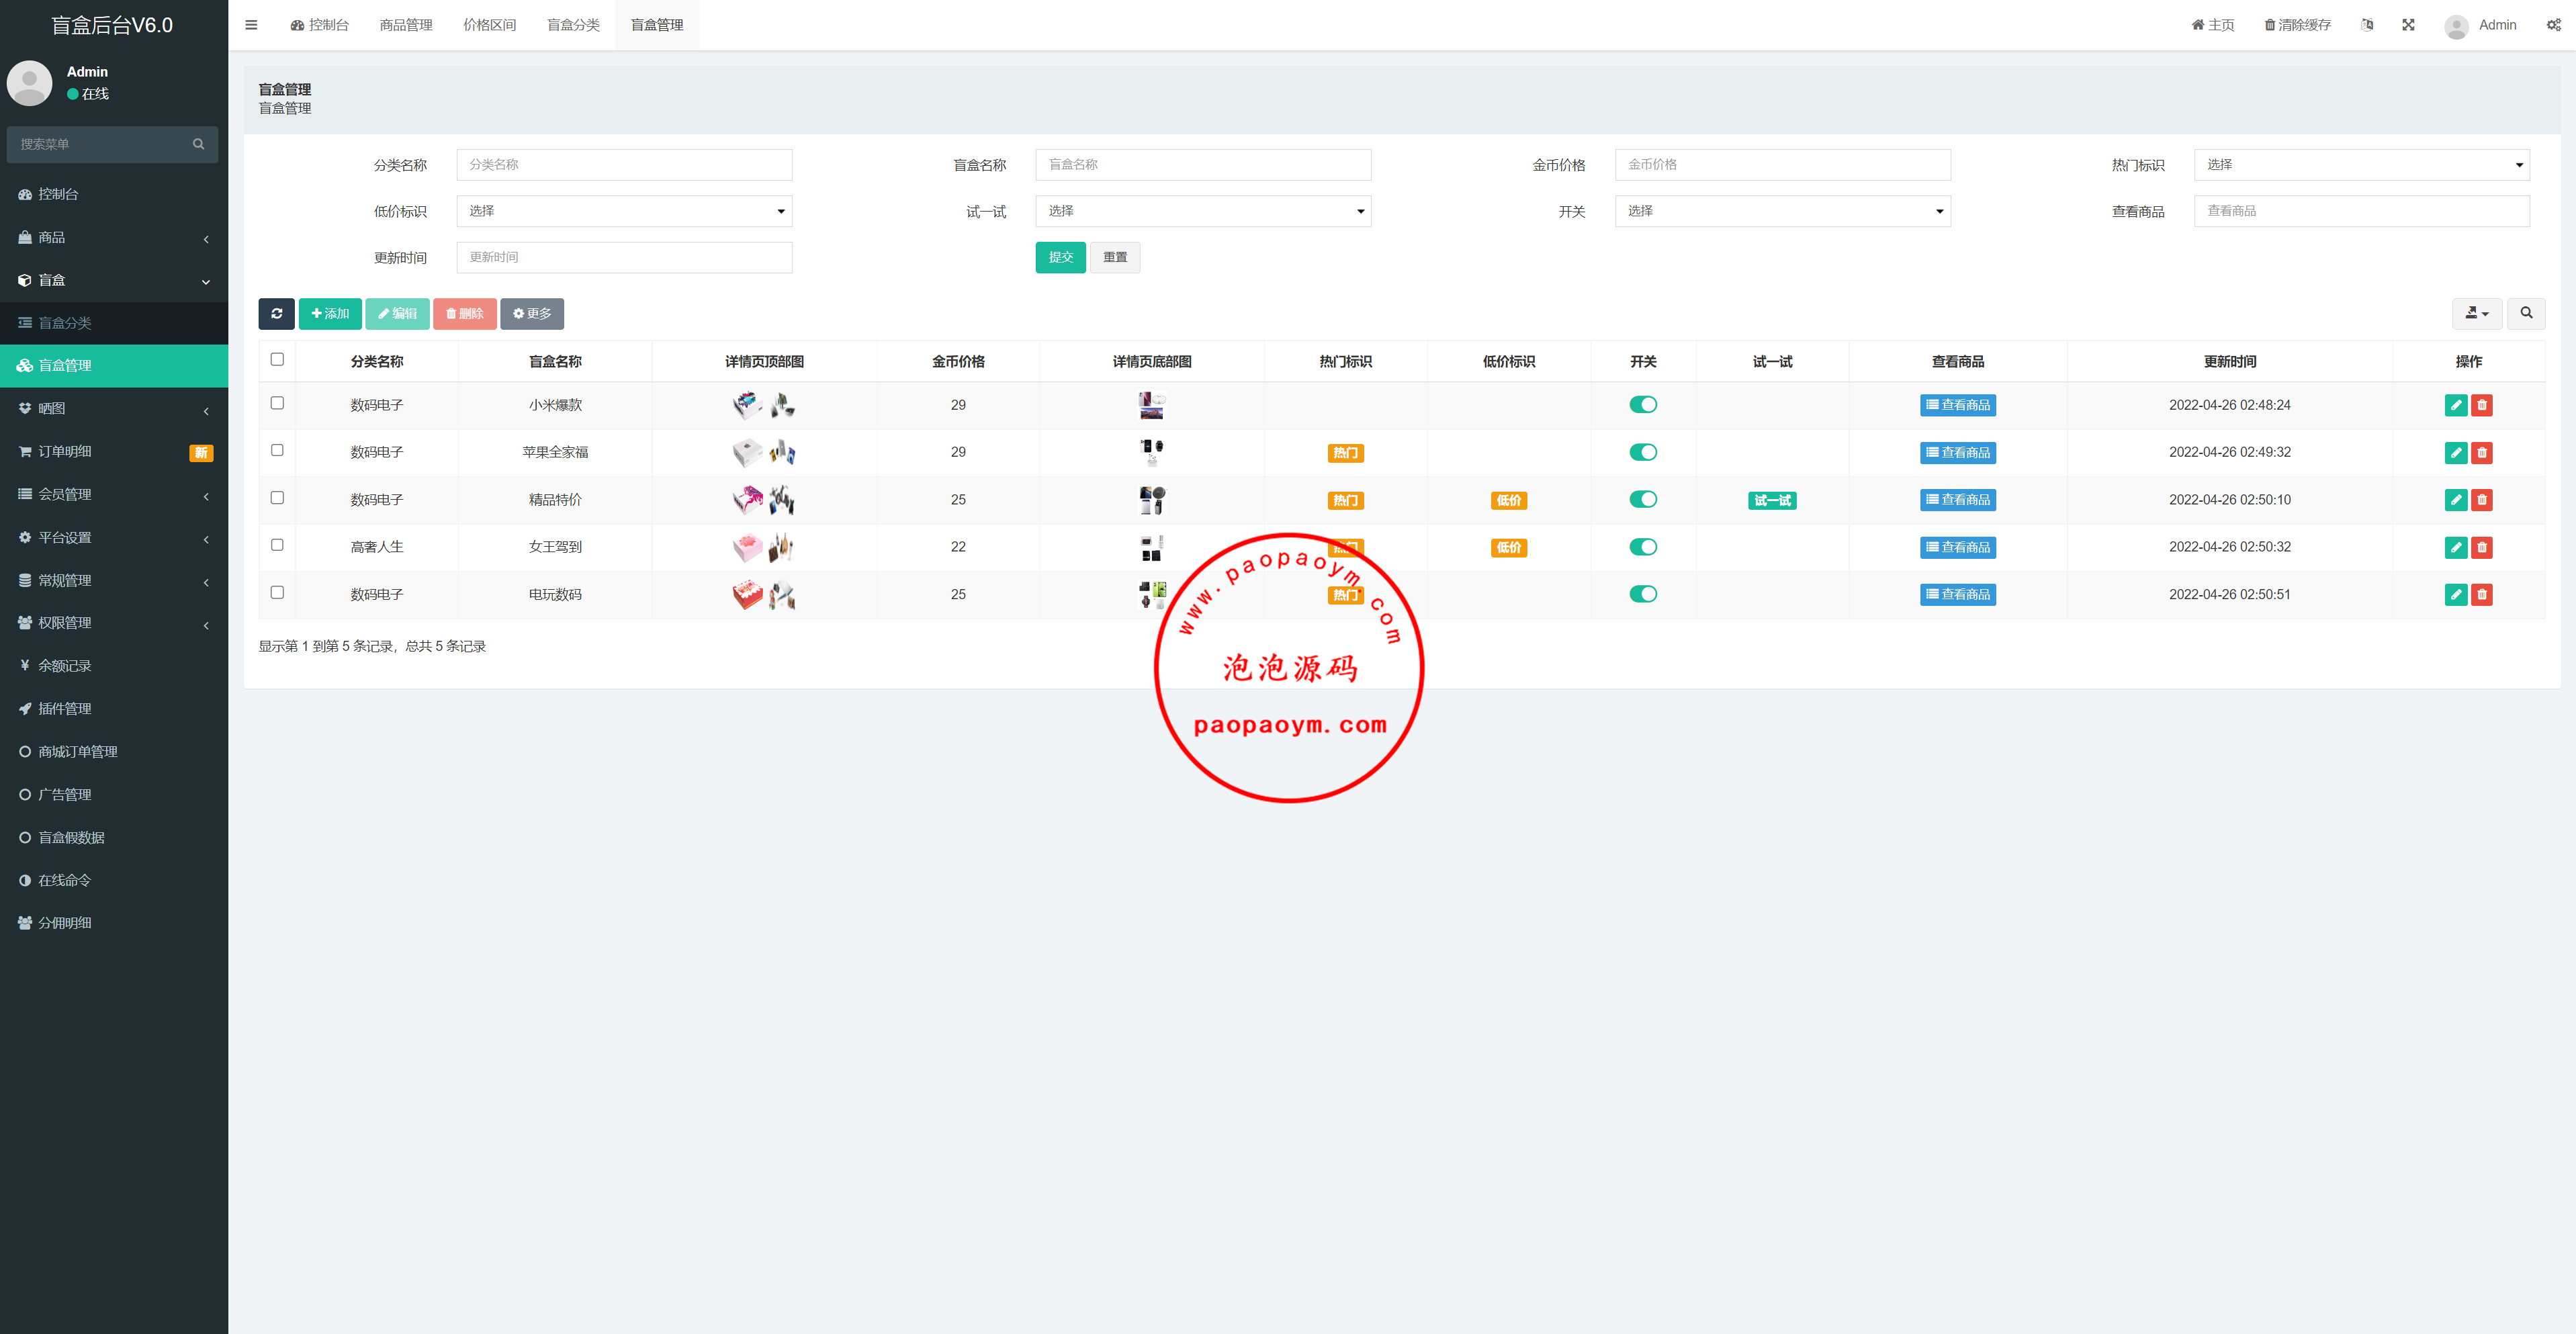Click the refresh table icon button
This screenshot has width=2576, height=1334.
tap(276, 314)
